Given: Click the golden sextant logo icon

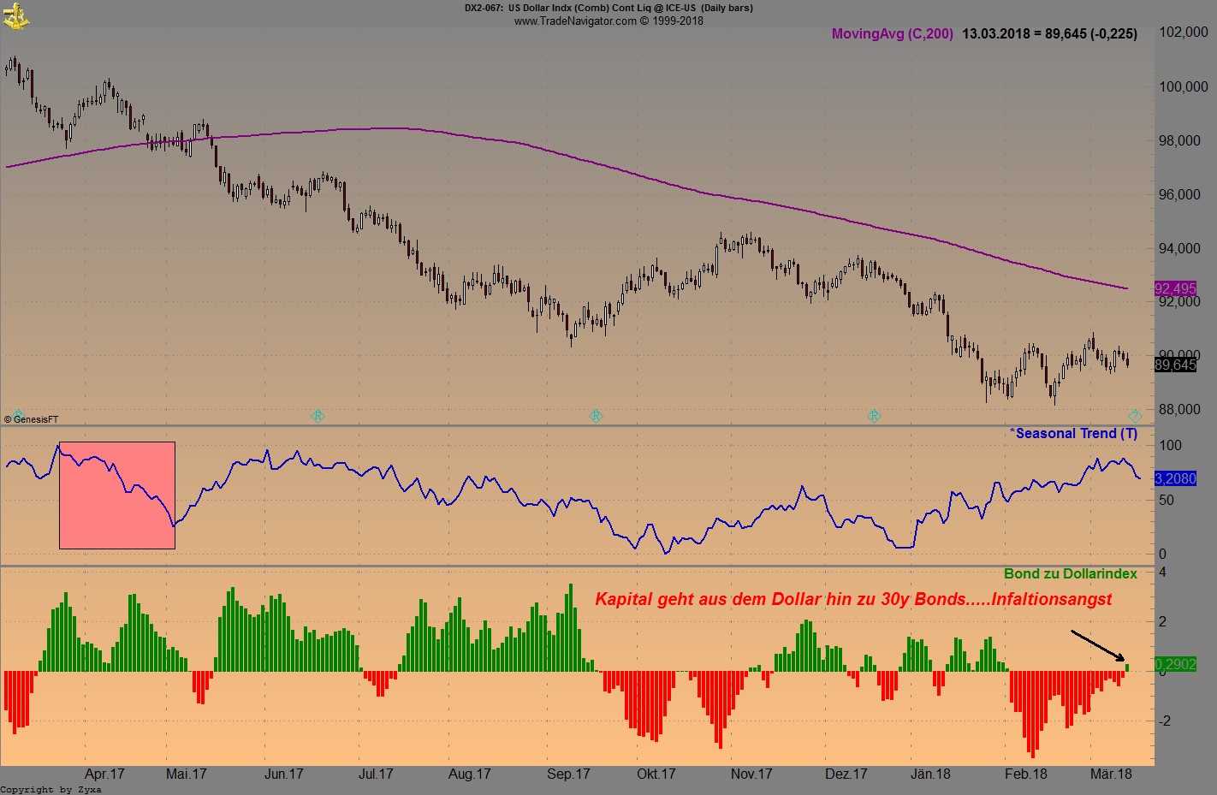Looking at the screenshot, I should [17, 15].
